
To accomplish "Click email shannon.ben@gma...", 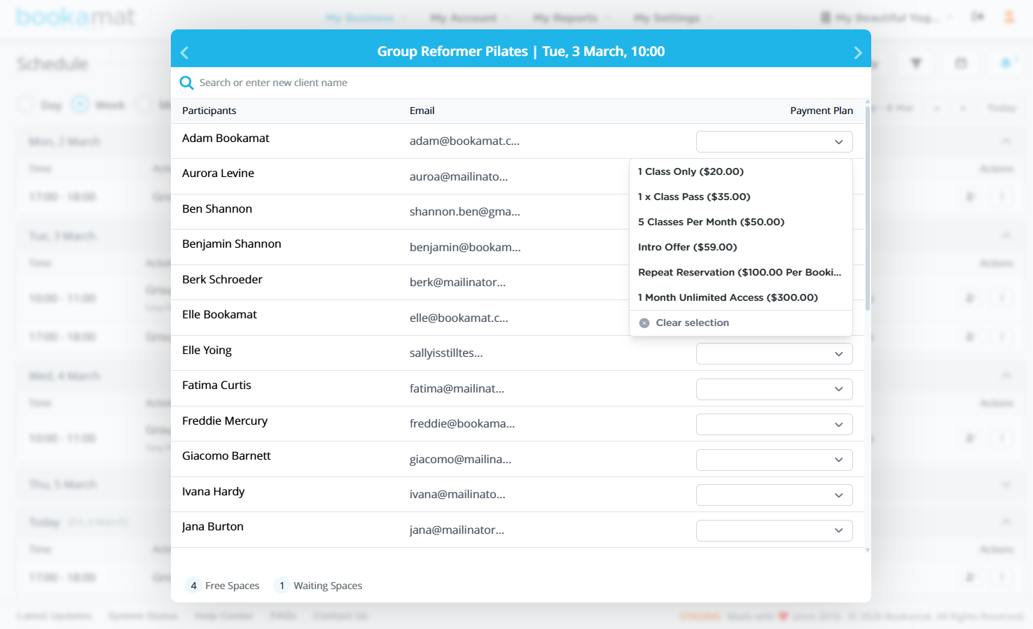I will [x=465, y=212].
